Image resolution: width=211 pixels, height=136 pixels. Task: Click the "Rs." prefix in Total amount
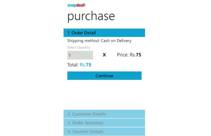83,65
